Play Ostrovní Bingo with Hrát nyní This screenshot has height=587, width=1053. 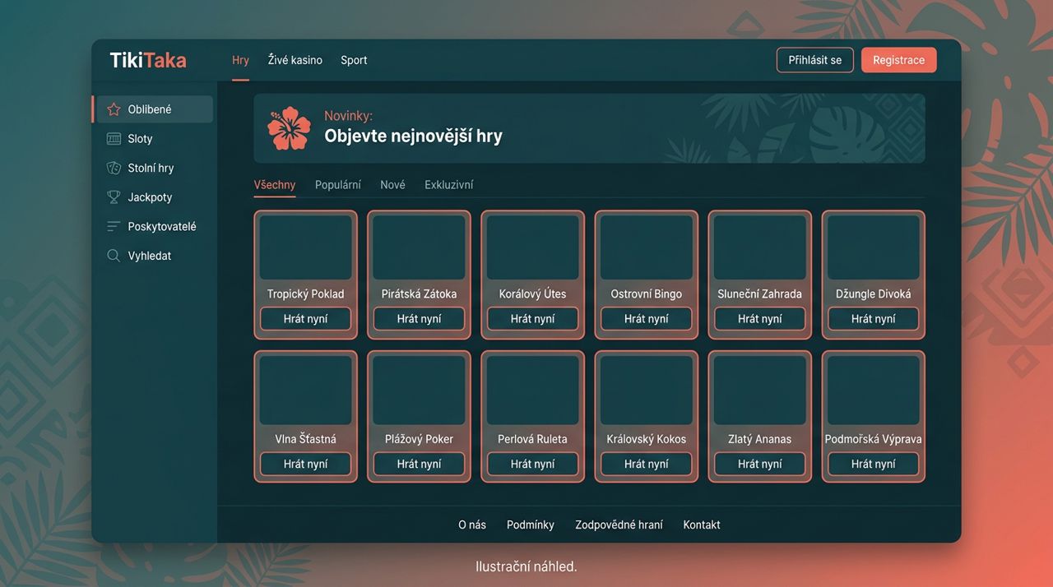click(646, 319)
